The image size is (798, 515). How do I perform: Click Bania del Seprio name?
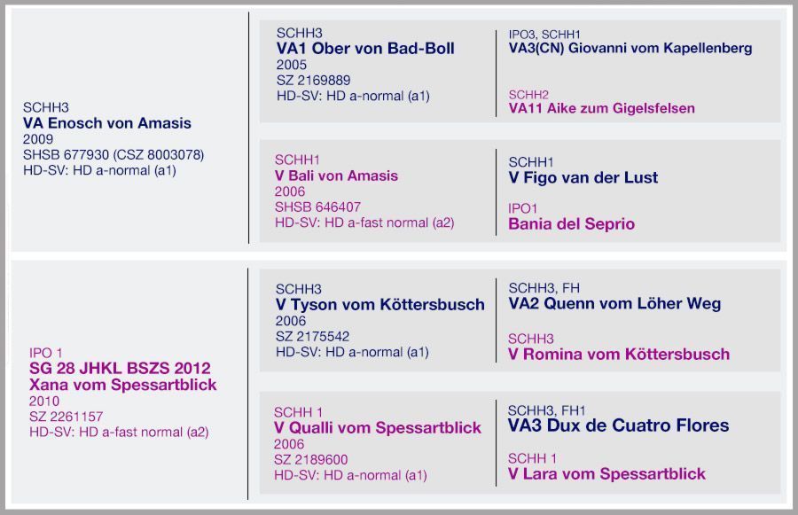572,224
